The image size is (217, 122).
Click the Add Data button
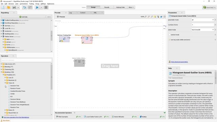tap(23, 17)
